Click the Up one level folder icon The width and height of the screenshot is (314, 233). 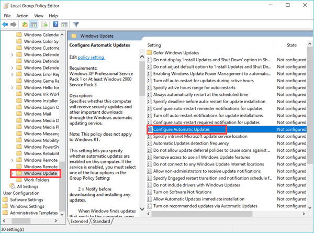coord(25,25)
